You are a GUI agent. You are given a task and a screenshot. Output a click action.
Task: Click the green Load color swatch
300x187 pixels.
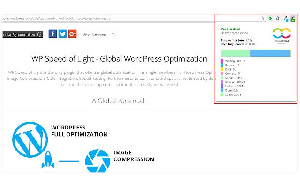(222, 94)
